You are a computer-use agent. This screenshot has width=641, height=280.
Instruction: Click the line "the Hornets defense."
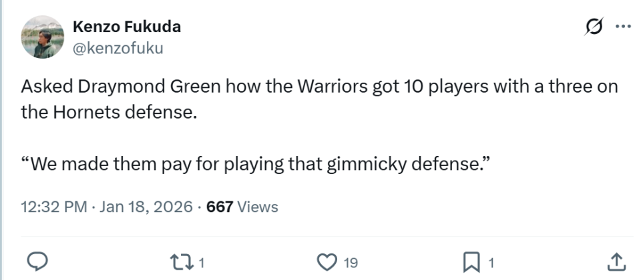pyautogui.click(x=109, y=112)
